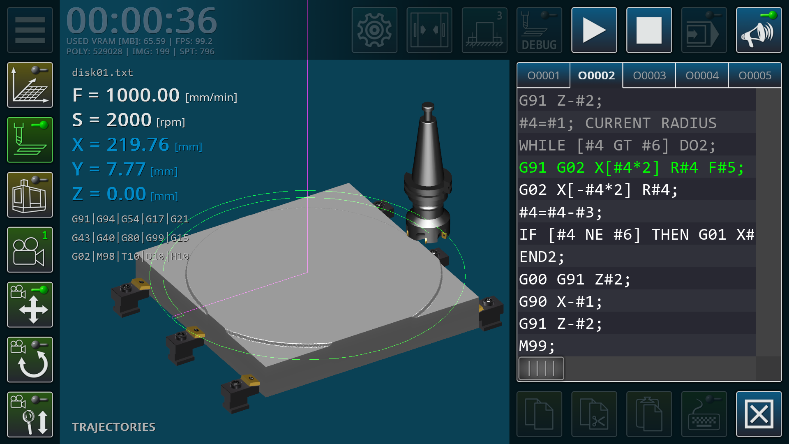Image resolution: width=789 pixels, height=444 pixels.
Task: Toggle the tool trajectory display
Action: [x=30, y=140]
